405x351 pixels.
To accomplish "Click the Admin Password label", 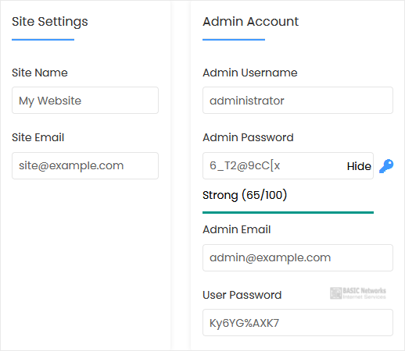I will [x=248, y=137].
